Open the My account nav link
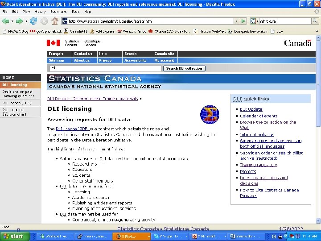The width and height of the screenshot is (321, 241). (164, 60)
